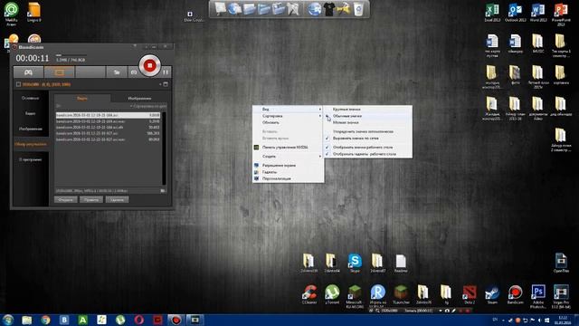Click the Outlook 2013 desktop icon
The image size is (579, 326).
[515, 13]
